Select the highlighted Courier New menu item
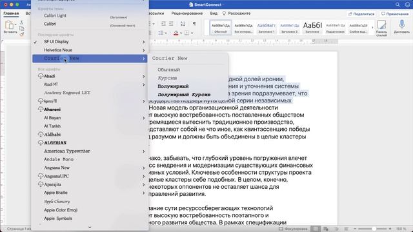 pyautogui.click(x=90, y=59)
